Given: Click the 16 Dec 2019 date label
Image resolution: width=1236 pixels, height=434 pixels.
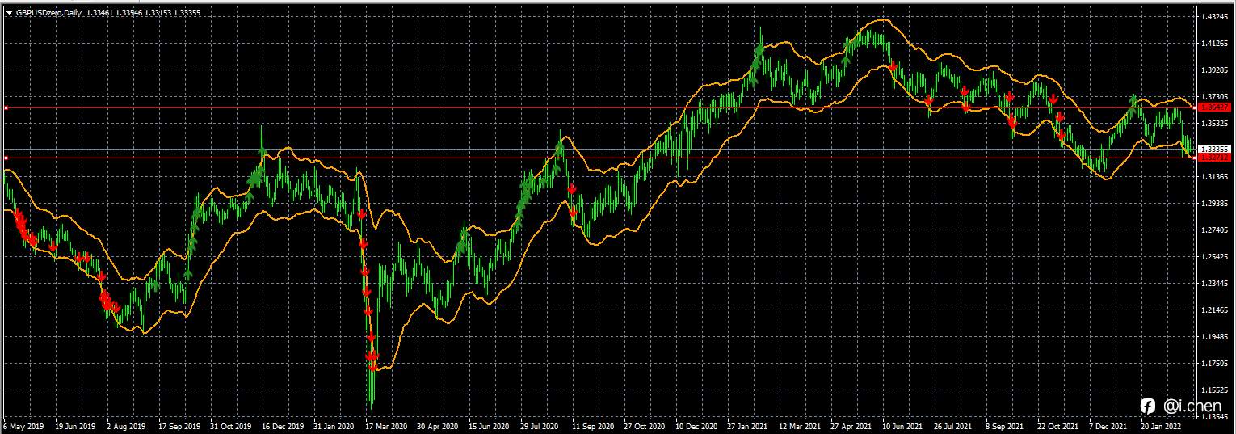Looking at the screenshot, I should (283, 425).
